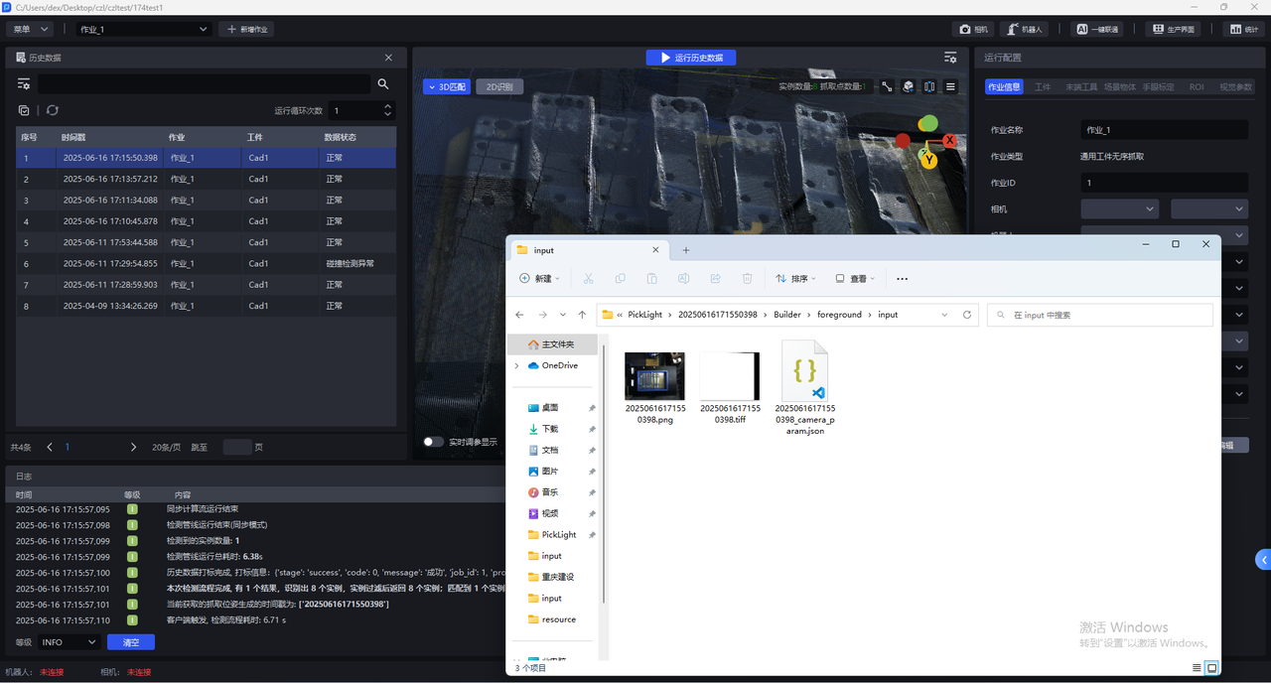This screenshot has height=683, width=1271.
Task: Open the ROI tab
Action: pos(1197,87)
